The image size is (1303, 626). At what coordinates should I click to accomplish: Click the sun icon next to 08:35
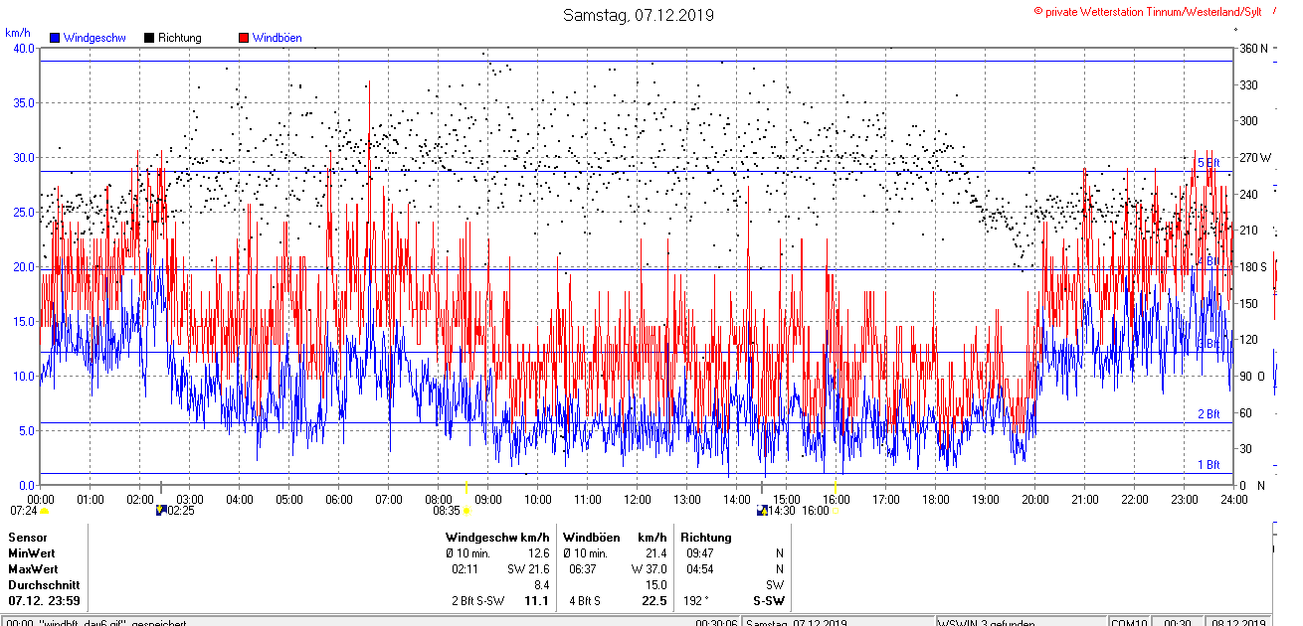click(x=466, y=511)
